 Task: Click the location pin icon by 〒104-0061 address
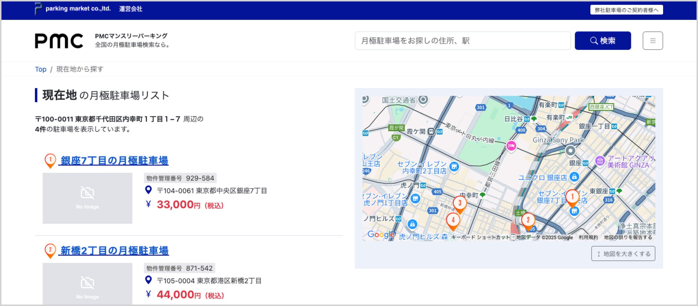(x=148, y=190)
